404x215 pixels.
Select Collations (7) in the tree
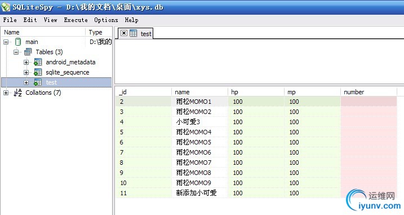click(43, 93)
